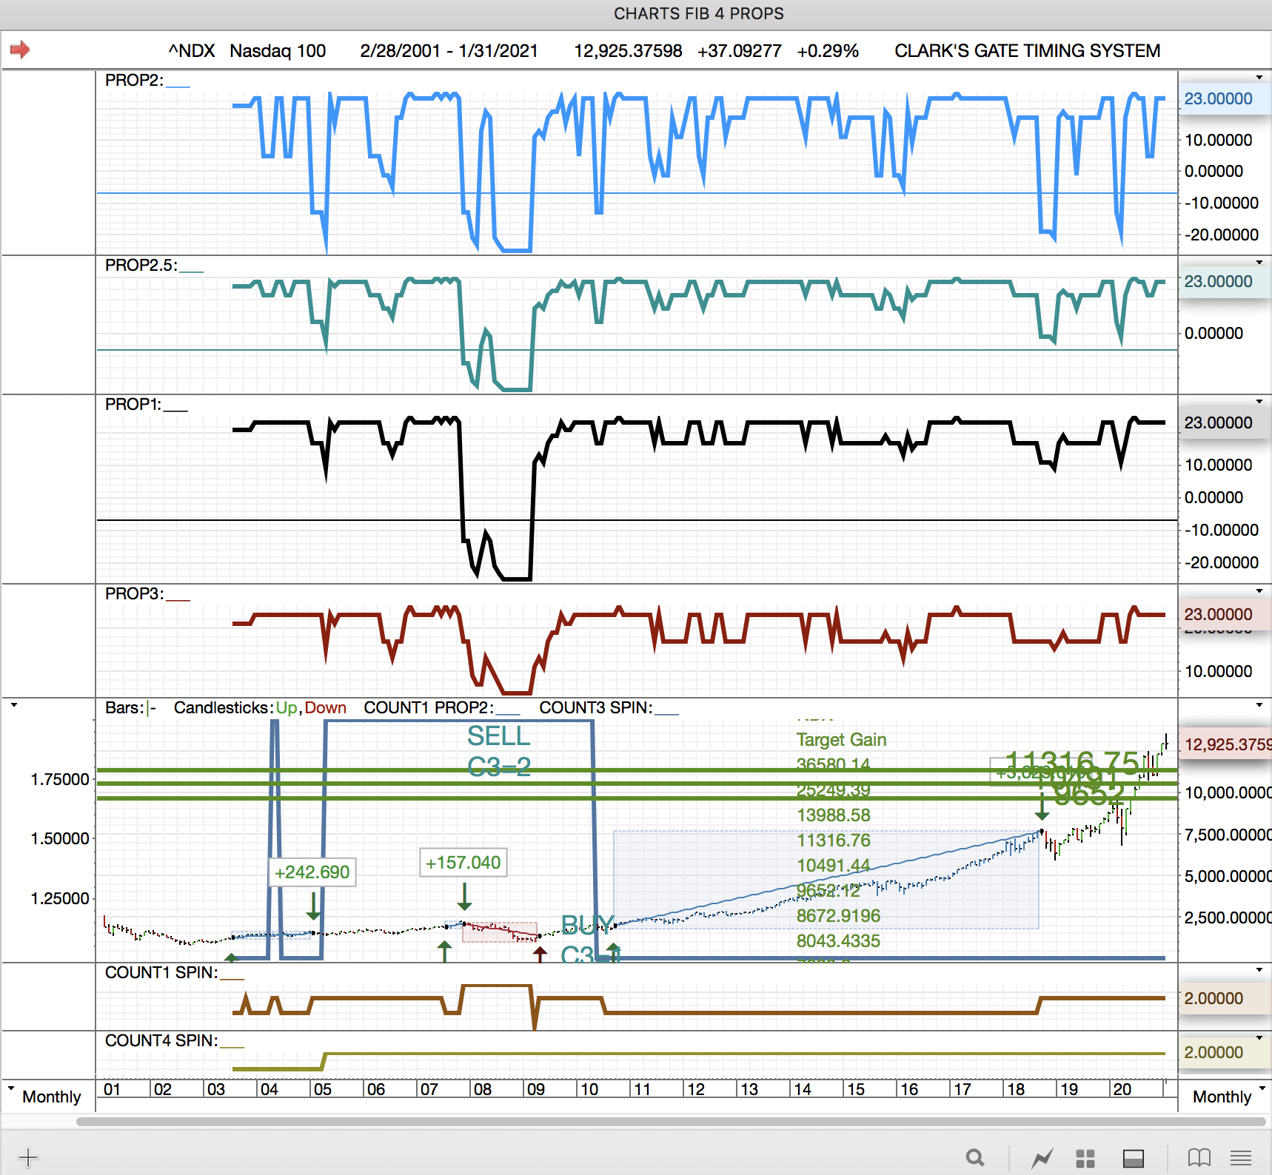Open price pane left-side menu triangle
Image resolution: width=1272 pixels, height=1175 pixels.
14,705
